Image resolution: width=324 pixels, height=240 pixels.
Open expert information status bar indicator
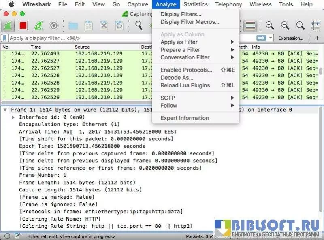tap(7, 236)
